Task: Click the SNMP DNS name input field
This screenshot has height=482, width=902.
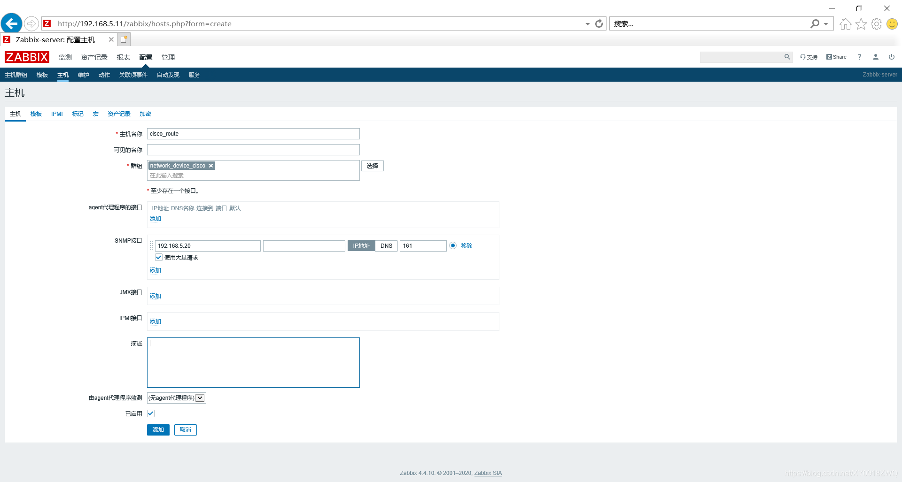Action: click(x=304, y=246)
